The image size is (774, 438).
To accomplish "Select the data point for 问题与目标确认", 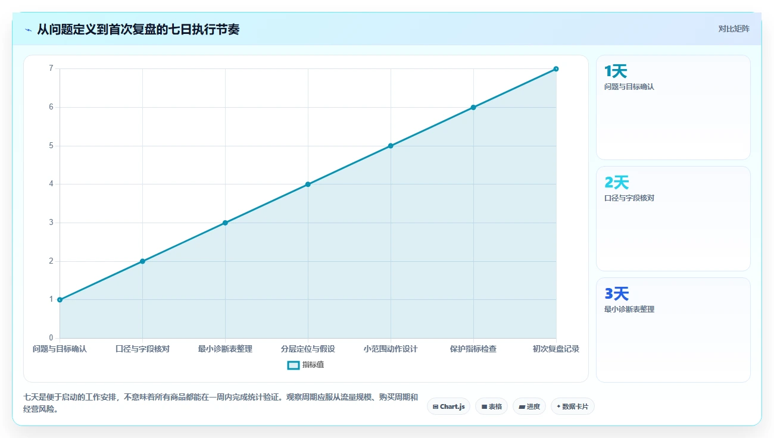I will click(60, 300).
